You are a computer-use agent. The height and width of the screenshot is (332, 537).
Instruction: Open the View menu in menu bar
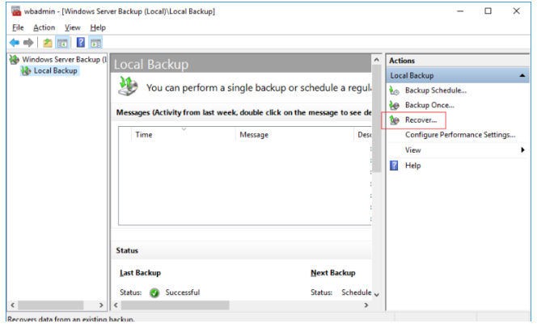(x=73, y=27)
